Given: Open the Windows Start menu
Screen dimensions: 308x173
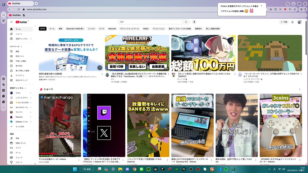Looking at the screenshot, I should (x=75, y=169).
